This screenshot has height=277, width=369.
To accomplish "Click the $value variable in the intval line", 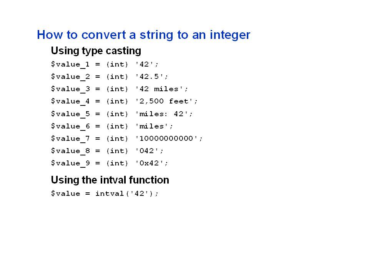I will [x=66, y=194].
